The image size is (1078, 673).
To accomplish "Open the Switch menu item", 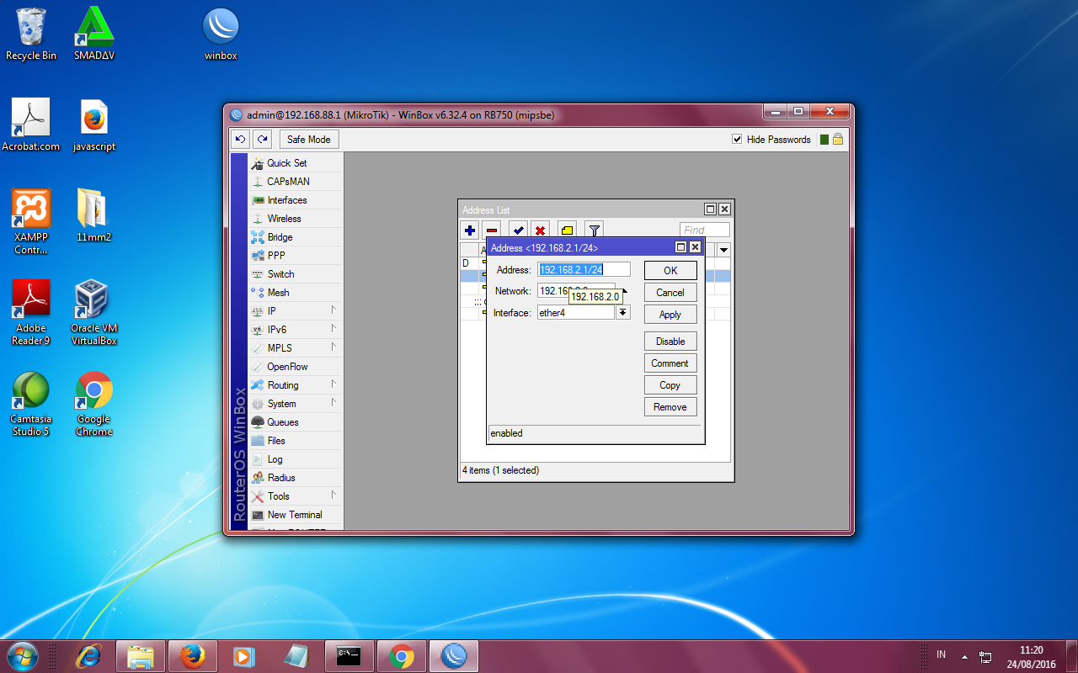I will [296, 274].
